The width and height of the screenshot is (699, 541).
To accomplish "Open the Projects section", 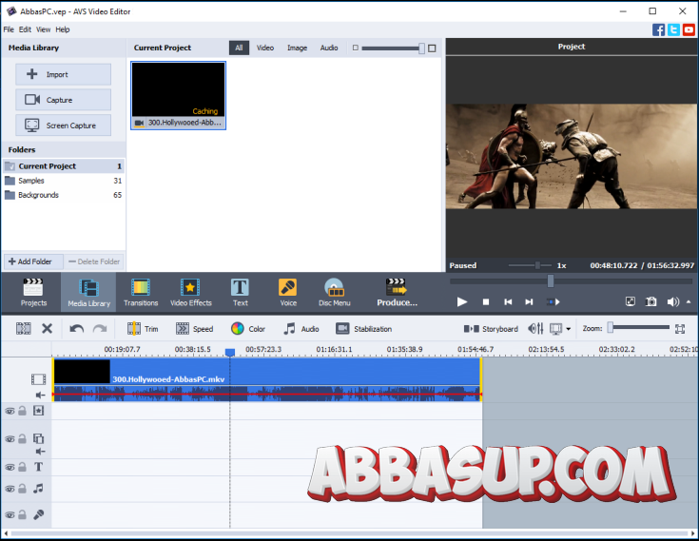I will (x=33, y=292).
